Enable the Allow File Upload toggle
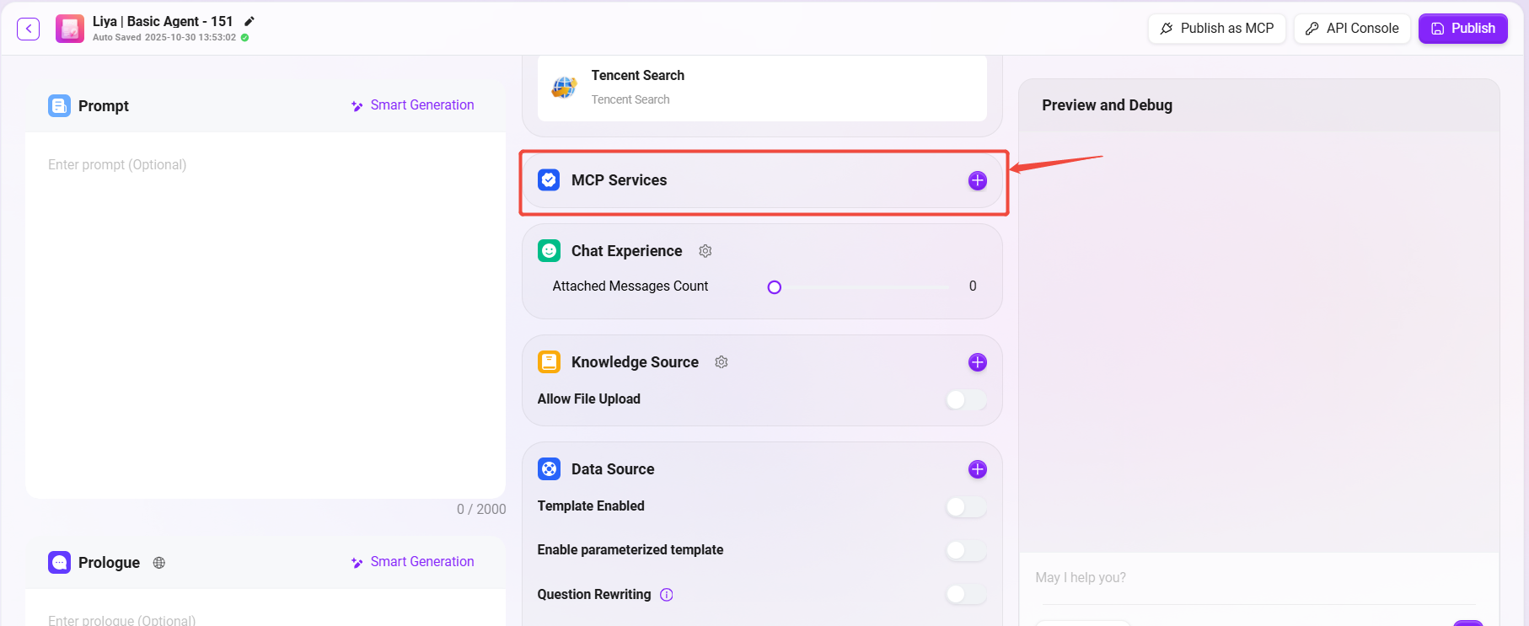Viewport: 1529px width, 626px height. pos(965,399)
